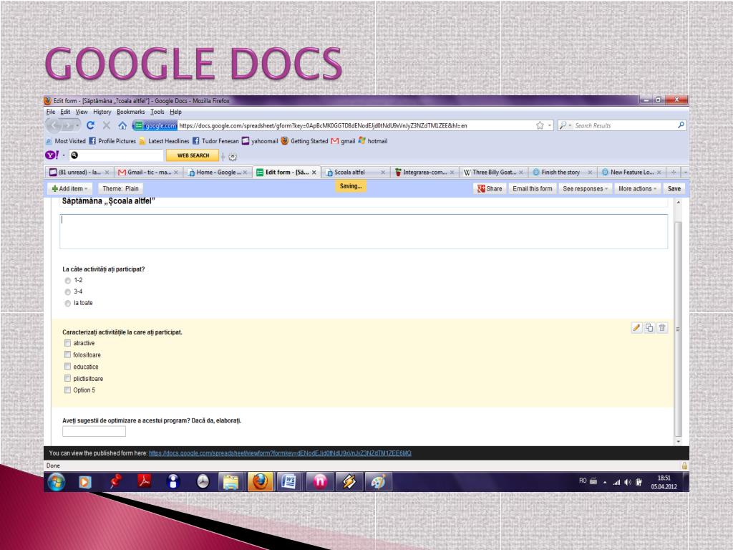Screen dimensions: 733x550
Task: Open Windows Explorer folder on taskbar
Action: click(x=231, y=482)
